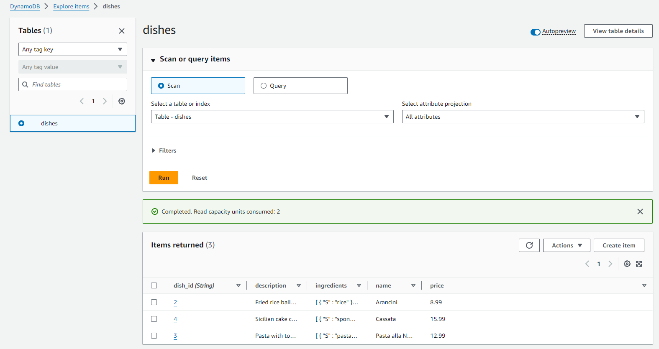This screenshot has width=659, height=349.
Task: Go to previous page of items
Action: tap(587, 264)
